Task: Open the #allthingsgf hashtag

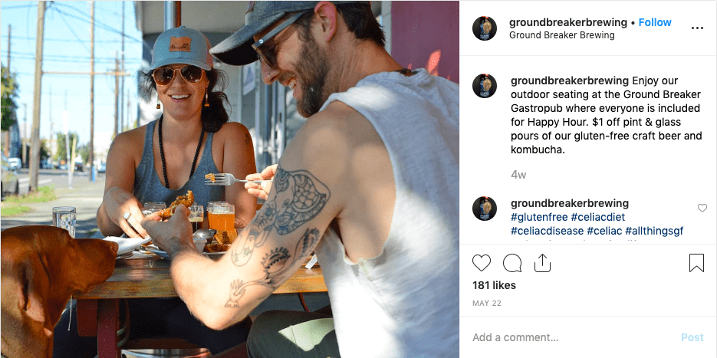Action: (654, 231)
